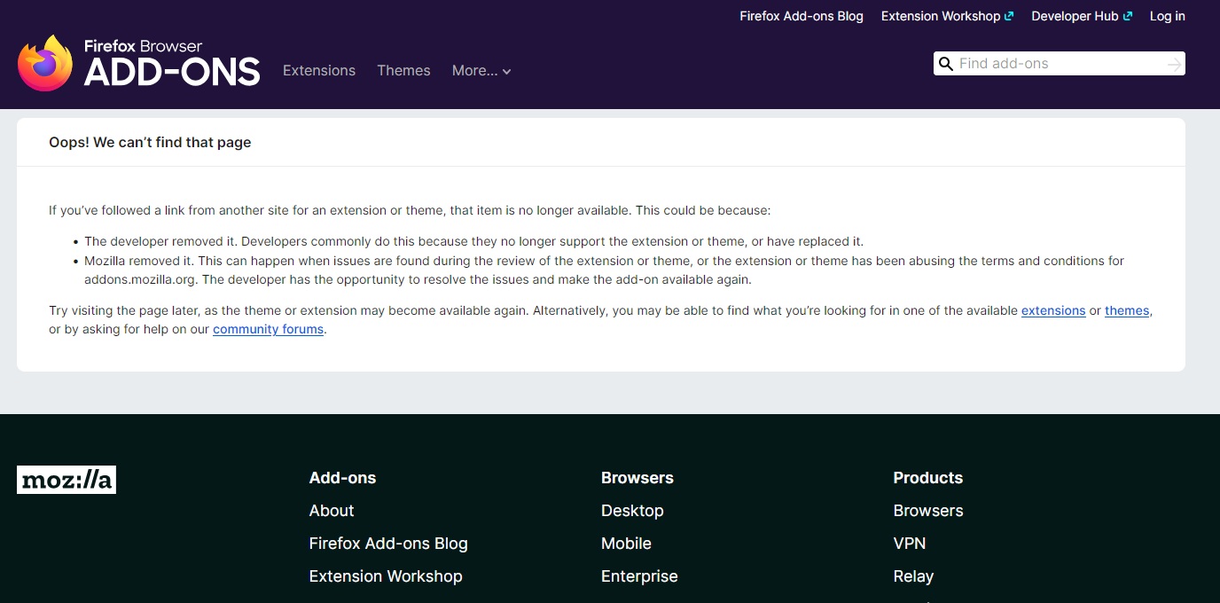Open Firefox Add-ons Blog in the footer
1220x603 pixels.
(x=388, y=544)
